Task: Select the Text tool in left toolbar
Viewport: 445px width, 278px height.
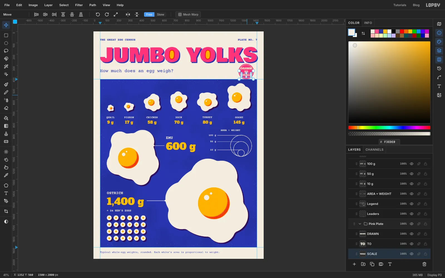Action: [6, 193]
